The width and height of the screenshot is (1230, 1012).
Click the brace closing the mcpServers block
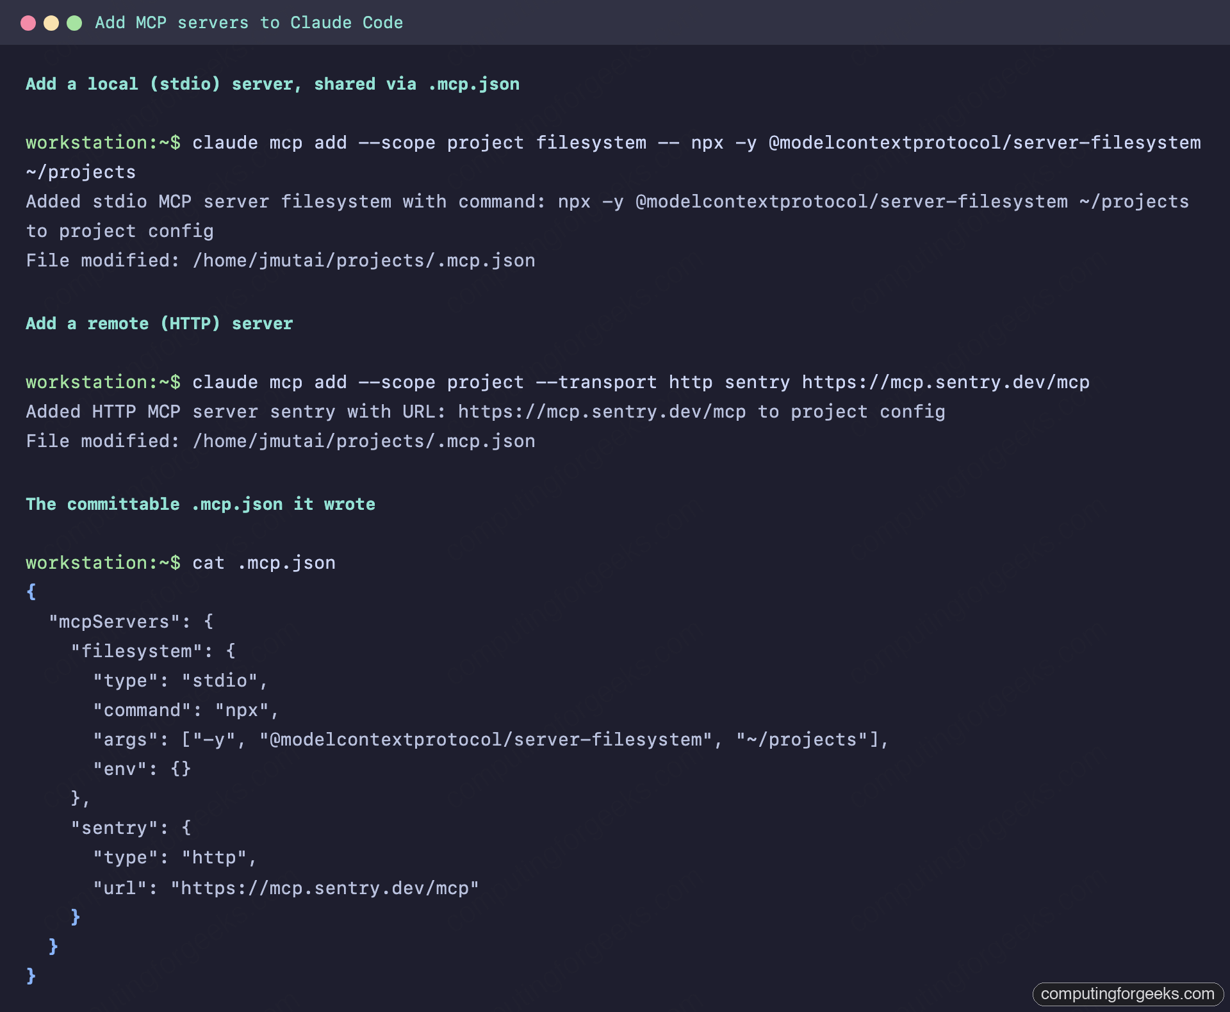pyautogui.click(x=53, y=946)
